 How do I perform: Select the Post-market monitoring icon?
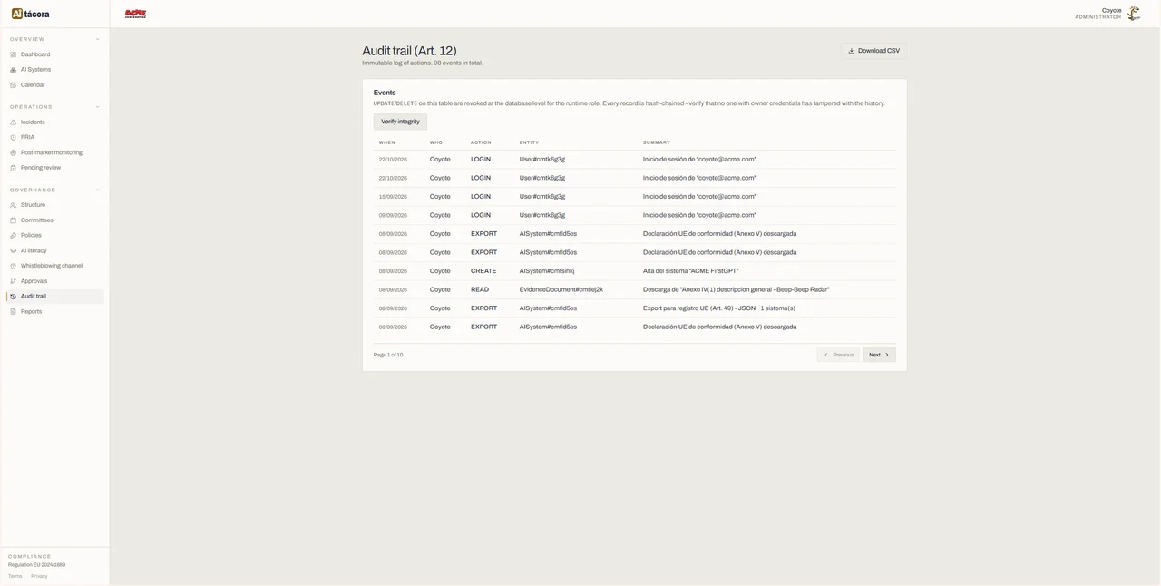pyautogui.click(x=14, y=152)
